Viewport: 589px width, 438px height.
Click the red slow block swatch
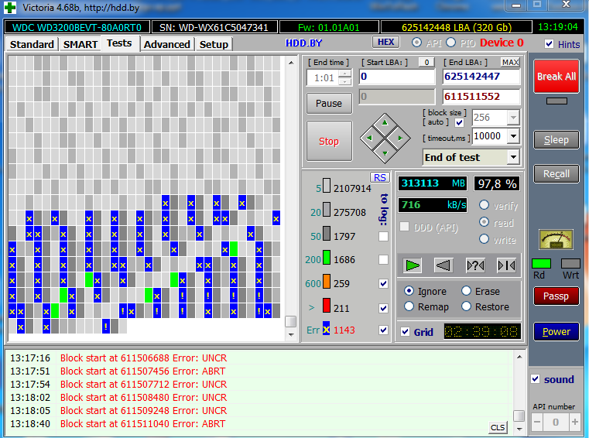[327, 306]
